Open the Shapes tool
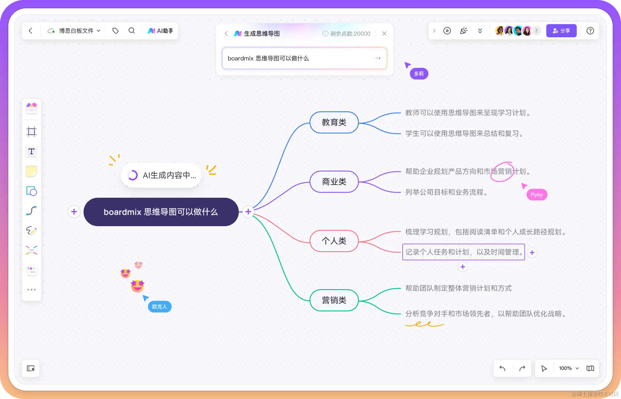Image resolution: width=621 pixels, height=399 pixels. tap(31, 191)
